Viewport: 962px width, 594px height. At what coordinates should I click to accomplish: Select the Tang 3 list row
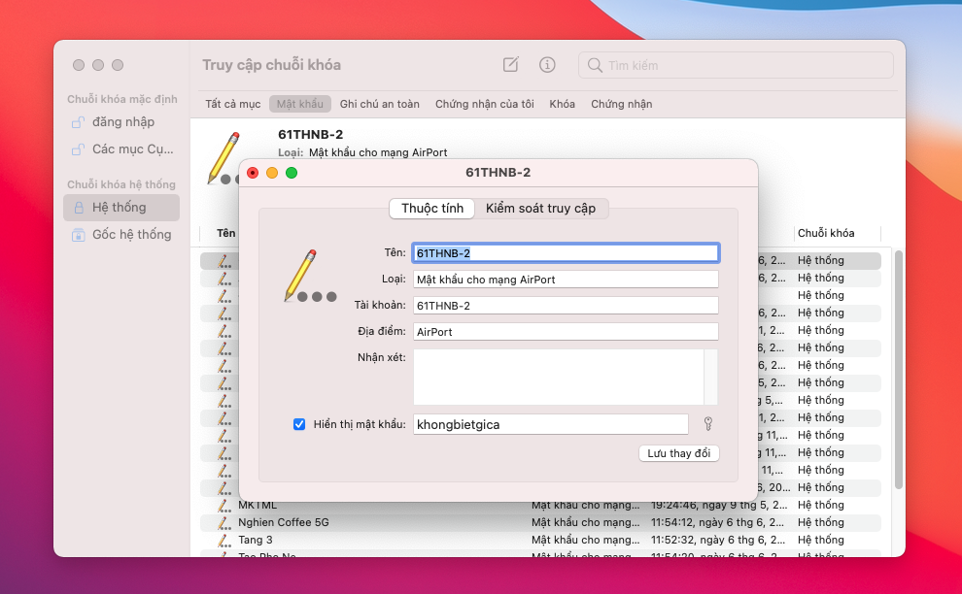(x=540, y=540)
